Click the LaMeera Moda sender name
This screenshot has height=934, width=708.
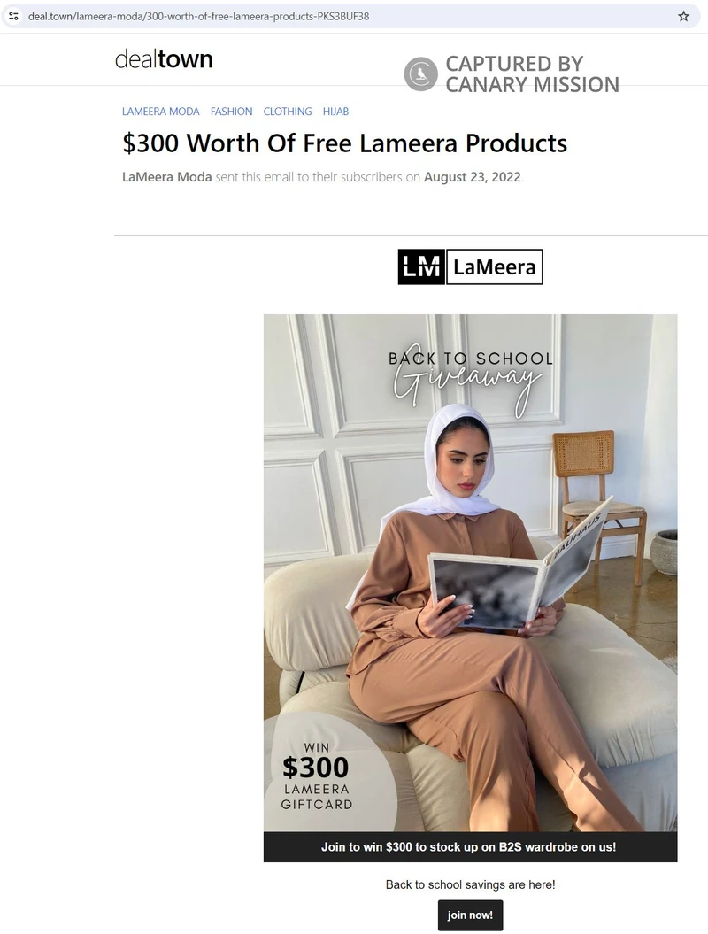click(x=166, y=177)
